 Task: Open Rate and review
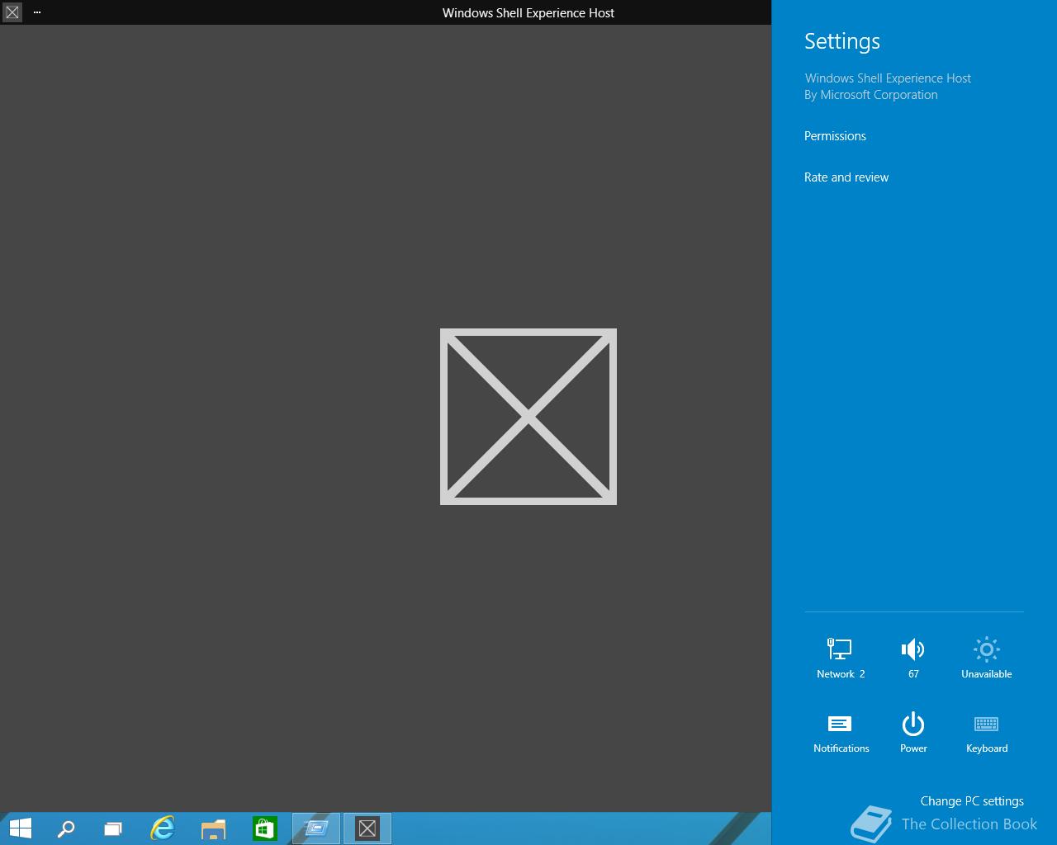pyautogui.click(x=846, y=177)
